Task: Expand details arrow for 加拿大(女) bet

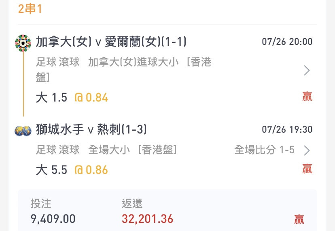Action: 307,71
